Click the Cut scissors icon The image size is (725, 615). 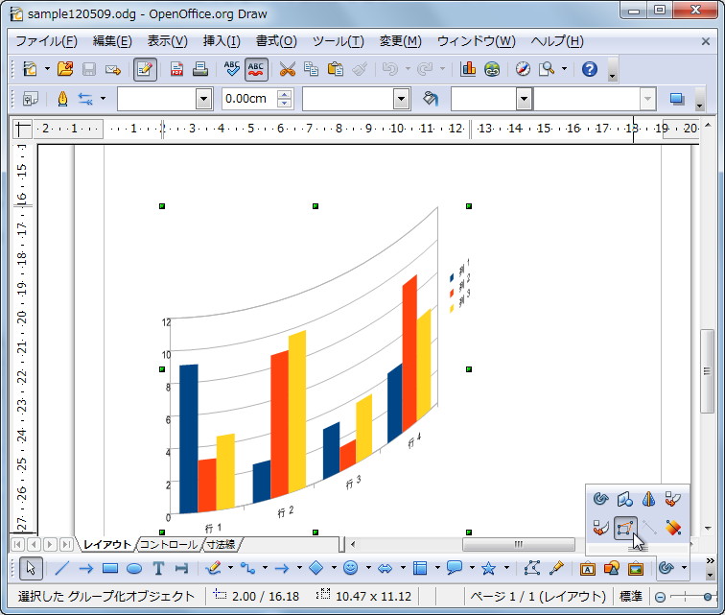point(287,69)
